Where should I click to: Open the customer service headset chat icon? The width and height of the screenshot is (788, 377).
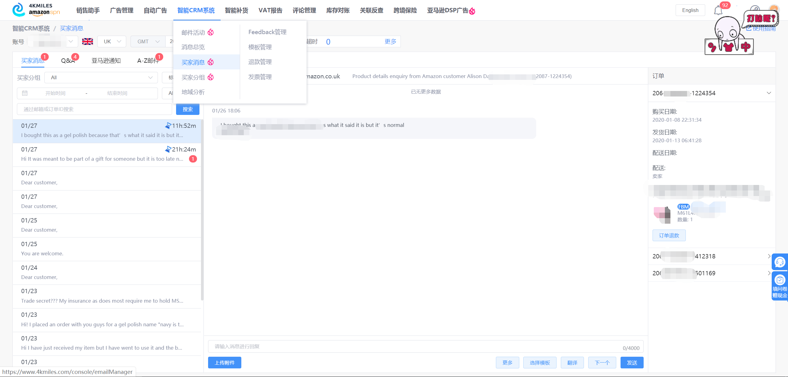(x=780, y=262)
